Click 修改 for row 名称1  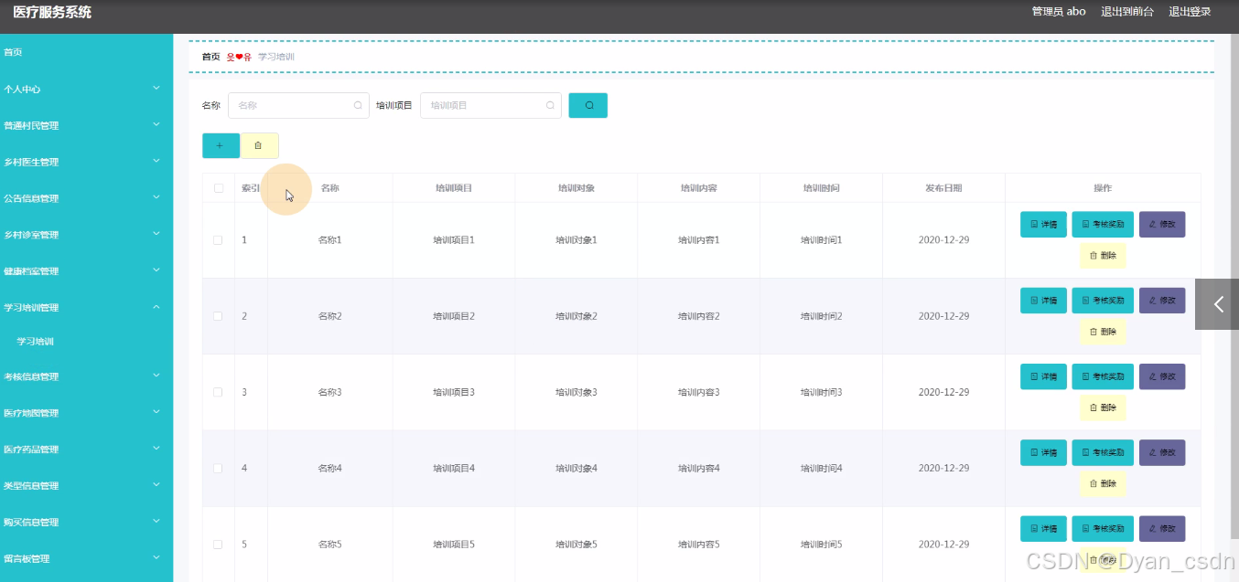click(1162, 224)
